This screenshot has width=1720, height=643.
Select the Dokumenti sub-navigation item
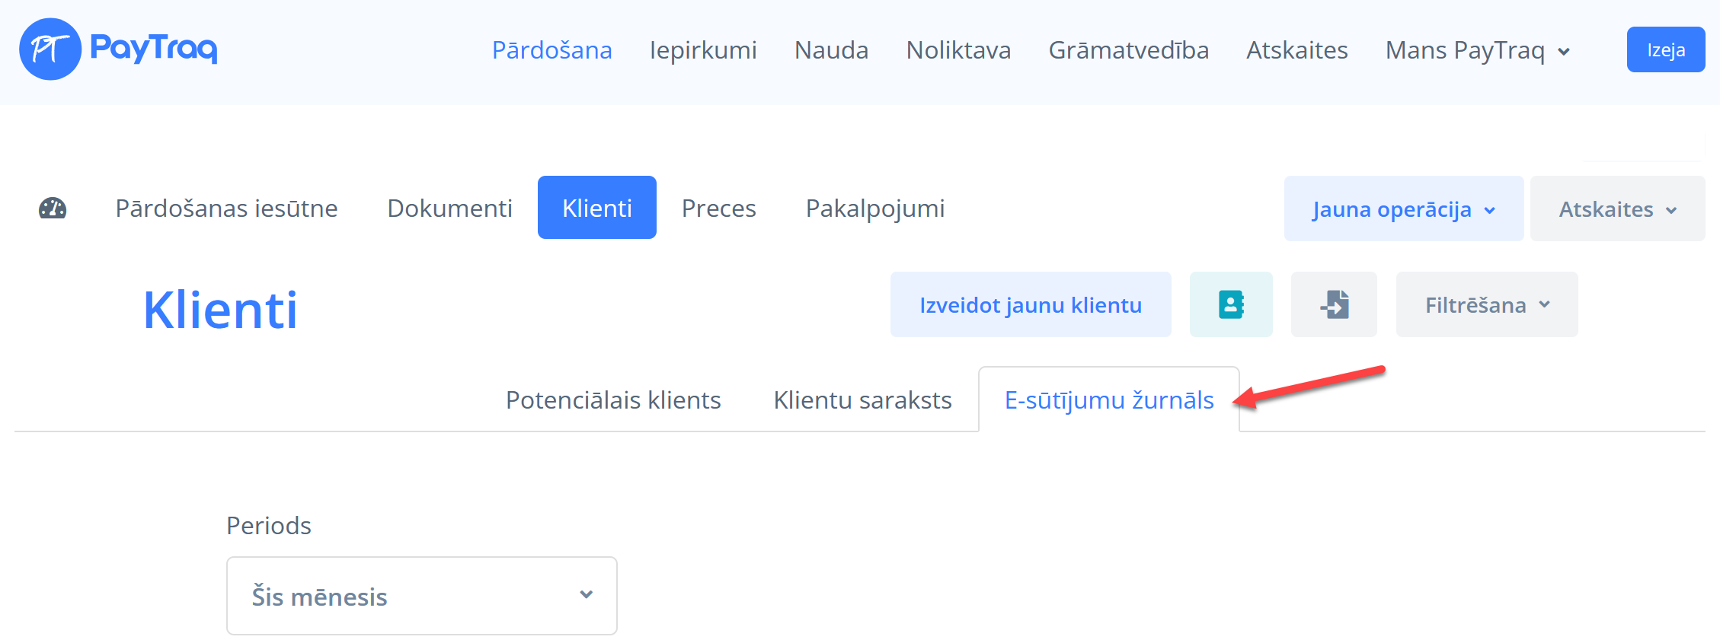pos(449,208)
